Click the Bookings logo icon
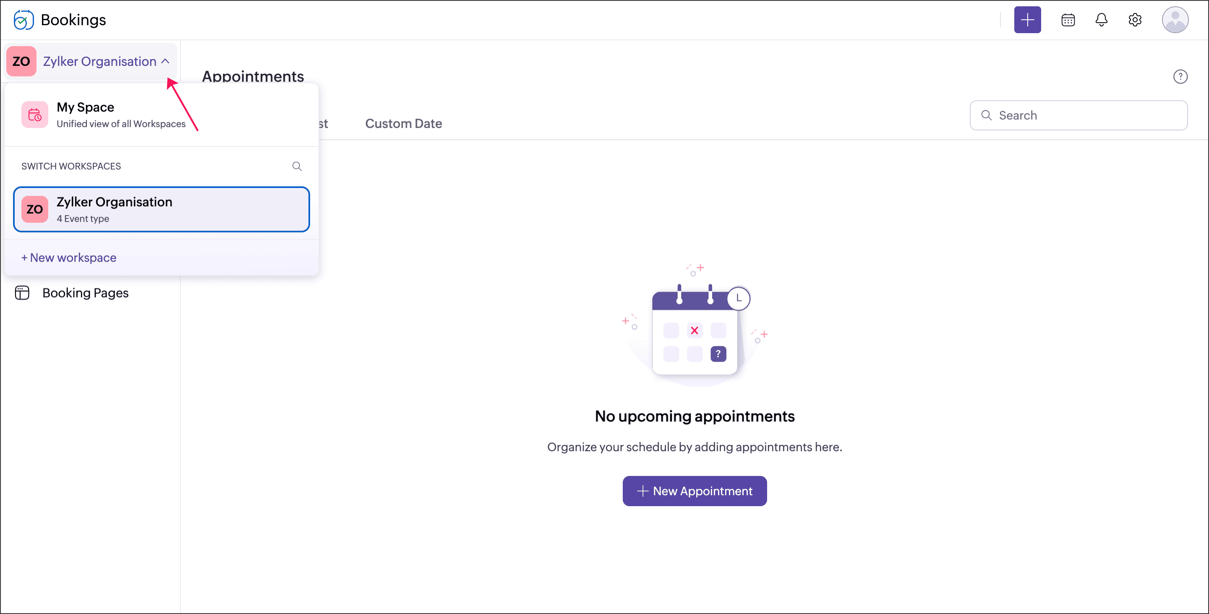 click(x=23, y=20)
